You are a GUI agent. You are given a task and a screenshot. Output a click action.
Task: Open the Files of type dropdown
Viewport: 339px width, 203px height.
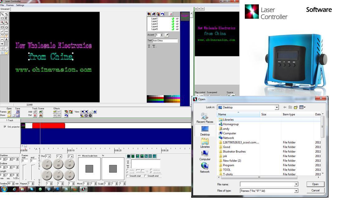coord(296,191)
